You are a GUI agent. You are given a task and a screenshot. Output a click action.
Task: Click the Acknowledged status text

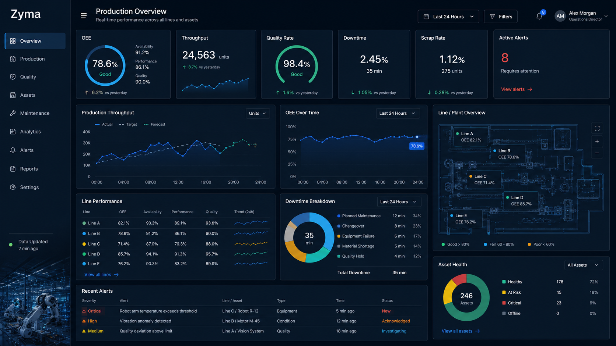tap(396, 321)
